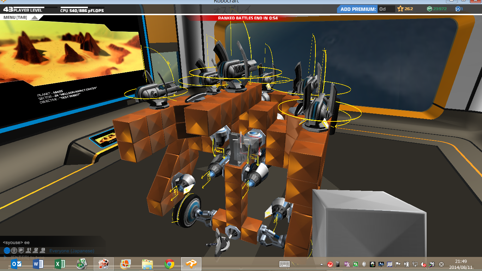Open Excel from the taskbar
Image resolution: width=482 pixels, height=271 pixels.
[60, 264]
